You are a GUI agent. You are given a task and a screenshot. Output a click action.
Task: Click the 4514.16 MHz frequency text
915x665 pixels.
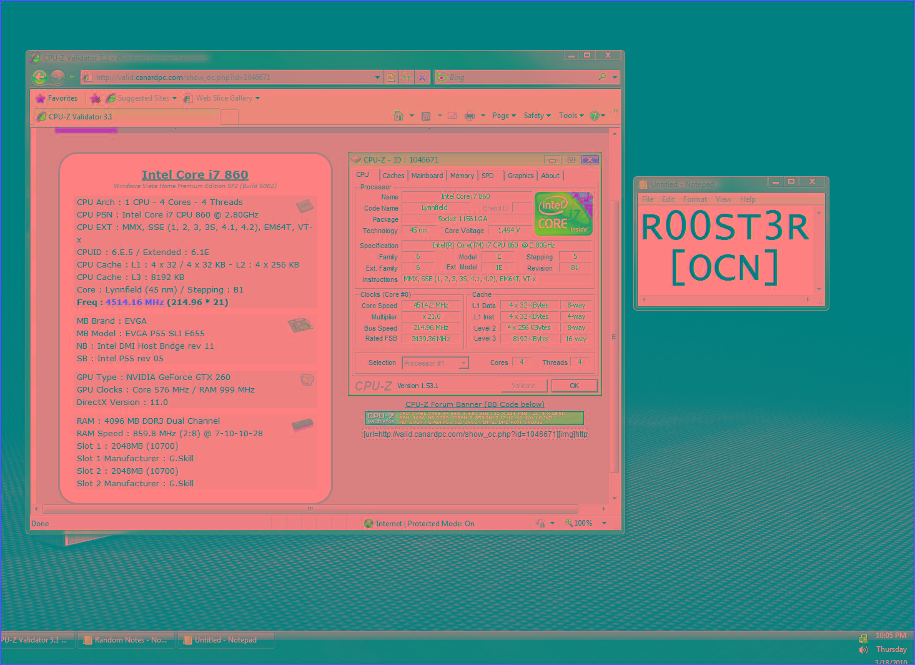click(x=134, y=302)
